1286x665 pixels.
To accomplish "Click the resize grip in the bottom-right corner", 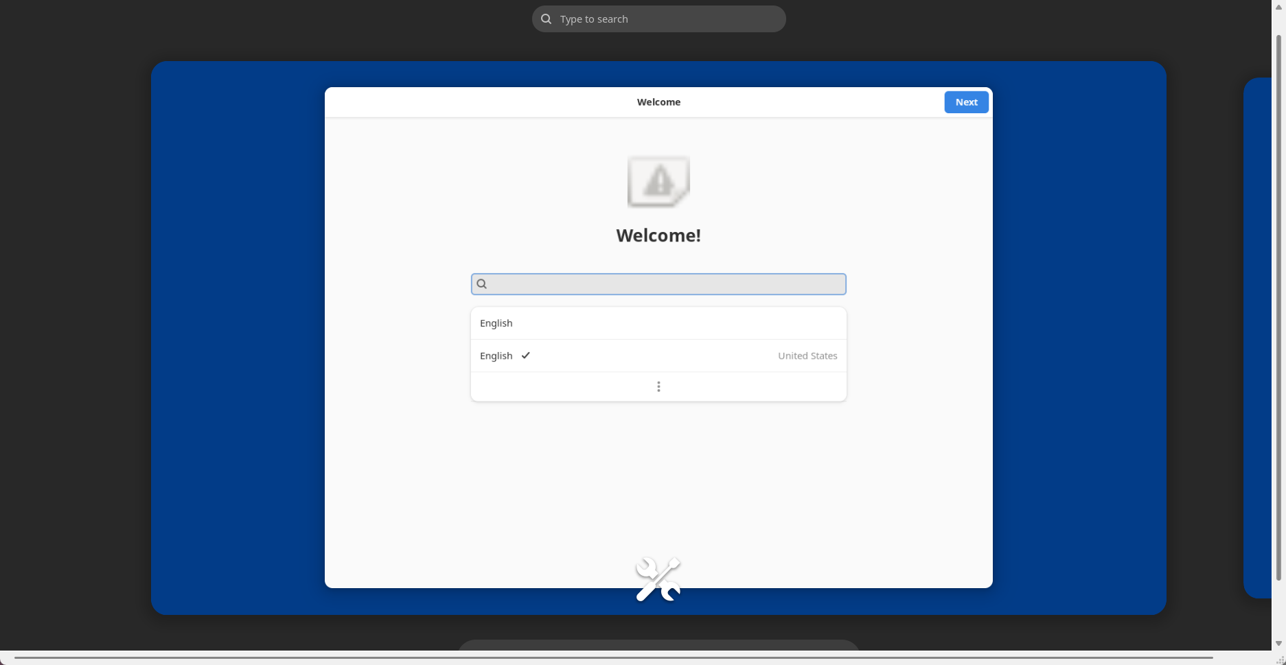I will pos(1280,660).
